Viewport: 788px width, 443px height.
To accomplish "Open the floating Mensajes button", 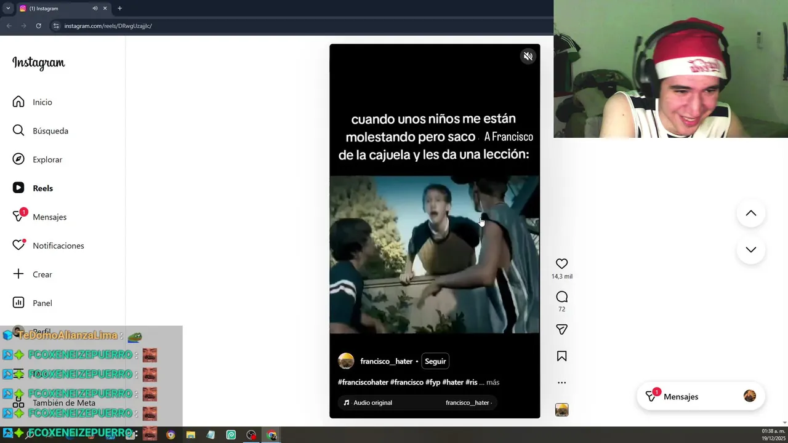I will 701,396.
